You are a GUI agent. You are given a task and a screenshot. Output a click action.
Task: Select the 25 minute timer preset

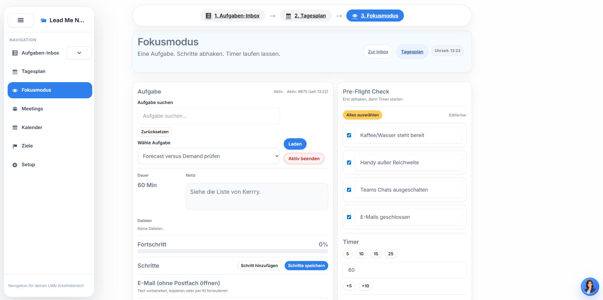point(391,254)
